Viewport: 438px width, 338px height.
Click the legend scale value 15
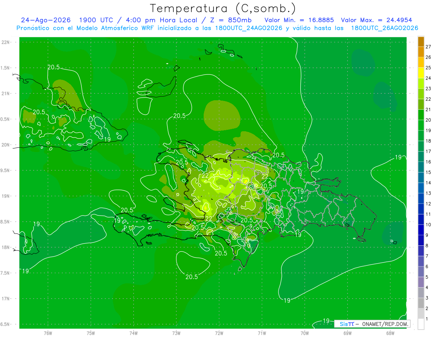[x=428, y=172]
